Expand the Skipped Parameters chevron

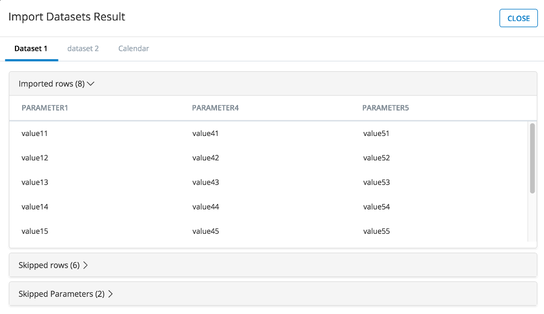click(110, 294)
